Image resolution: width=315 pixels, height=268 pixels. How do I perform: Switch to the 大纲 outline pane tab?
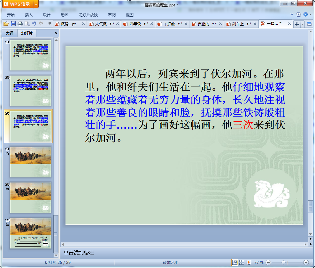(x=10, y=33)
